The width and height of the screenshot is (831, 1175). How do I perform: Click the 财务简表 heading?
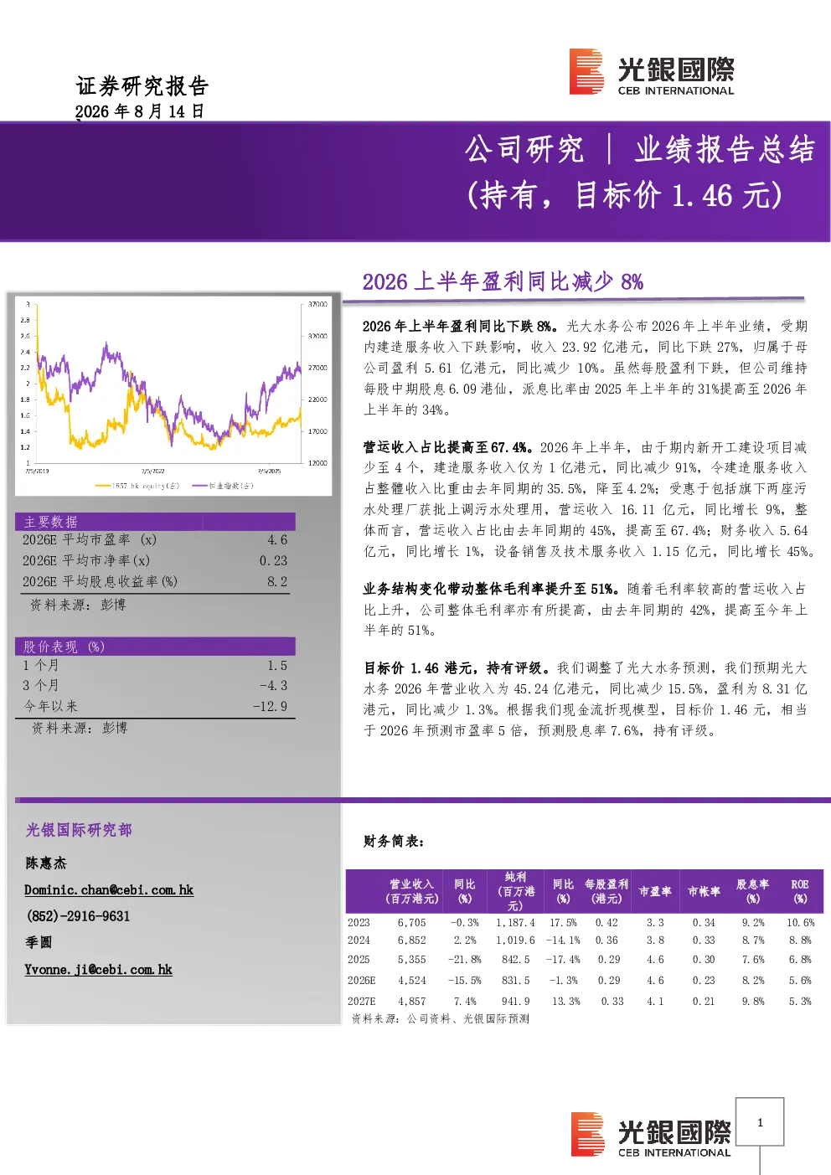pyautogui.click(x=394, y=841)
